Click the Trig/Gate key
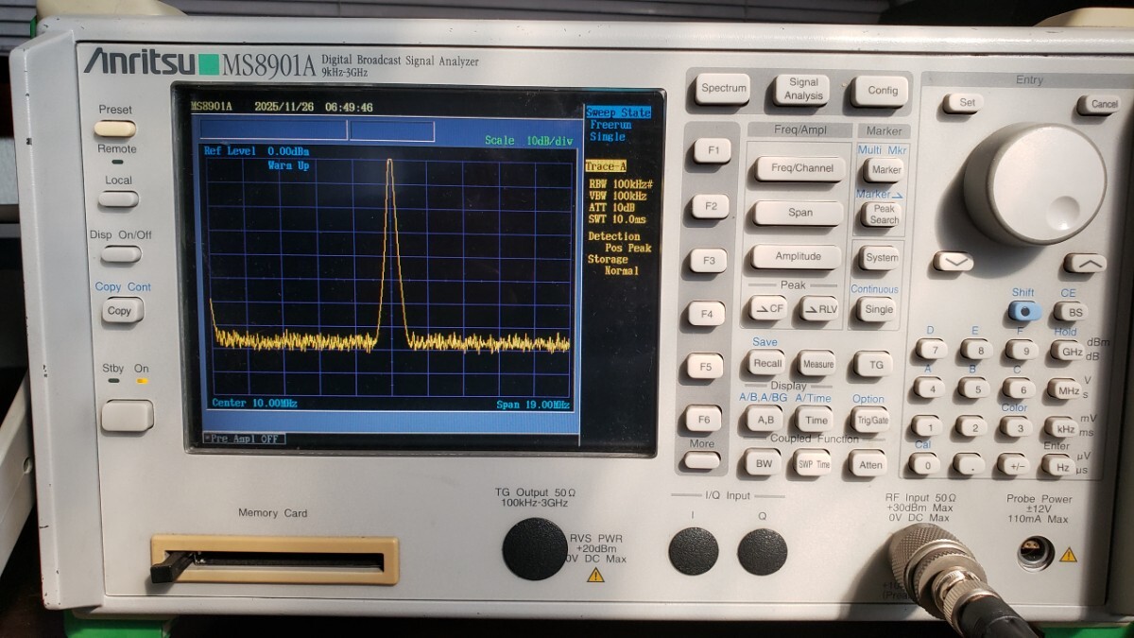The height and width of the screenshot is (638, 1134). [x=870, y=421]
